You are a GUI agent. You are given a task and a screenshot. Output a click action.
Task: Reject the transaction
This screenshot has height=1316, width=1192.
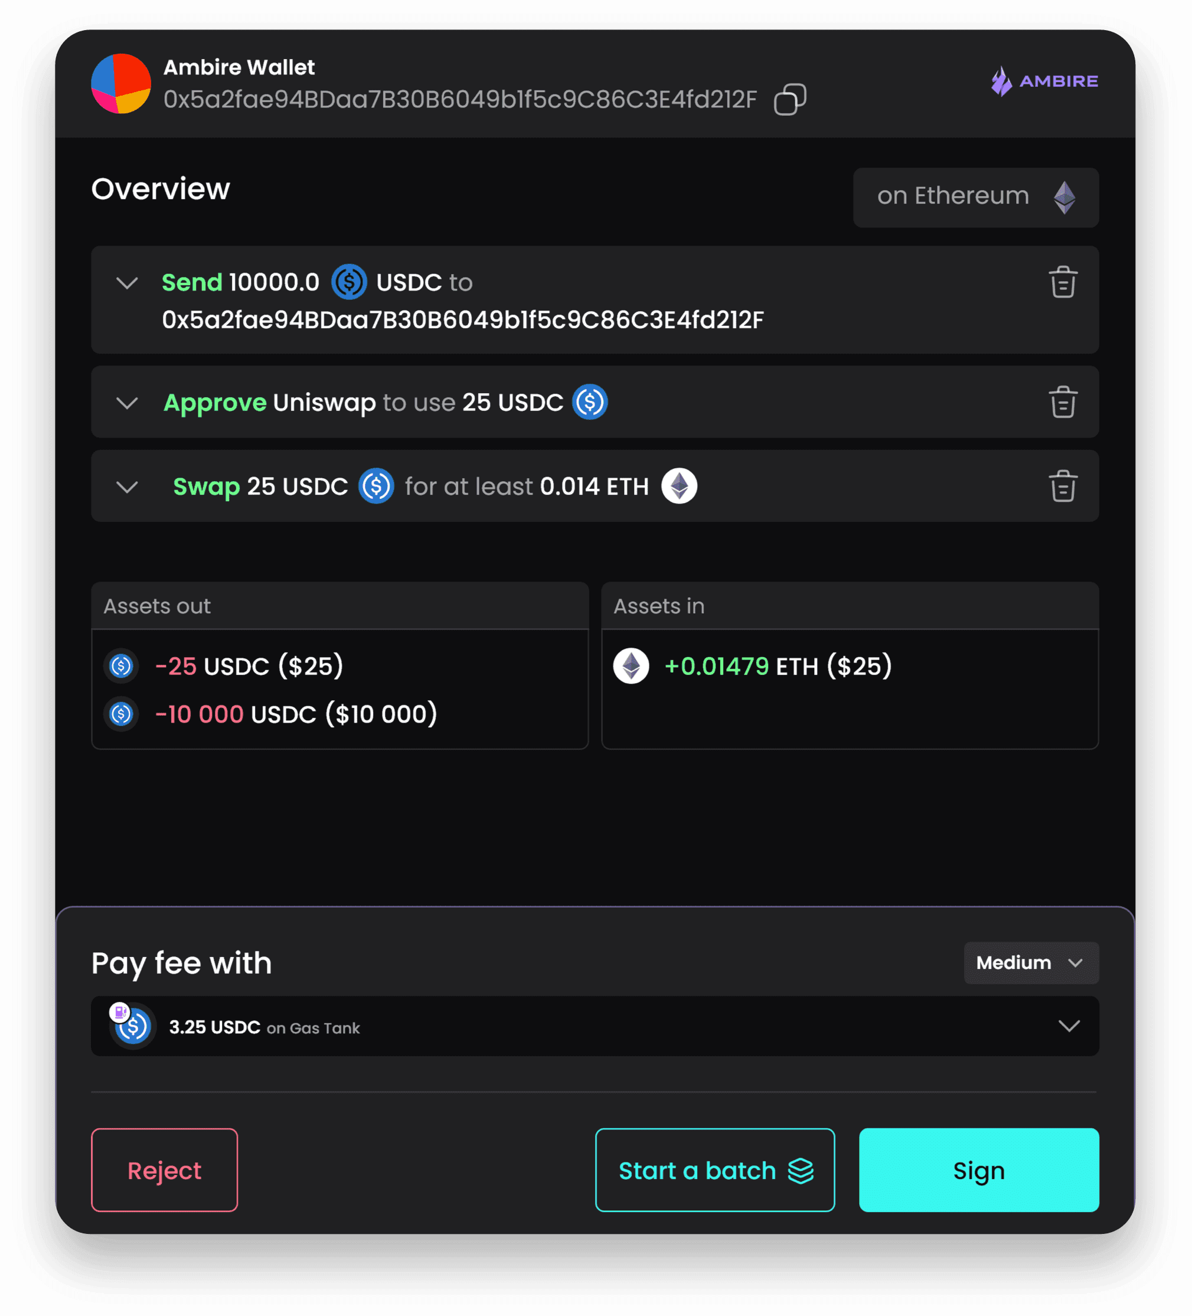coord(165,1170)
